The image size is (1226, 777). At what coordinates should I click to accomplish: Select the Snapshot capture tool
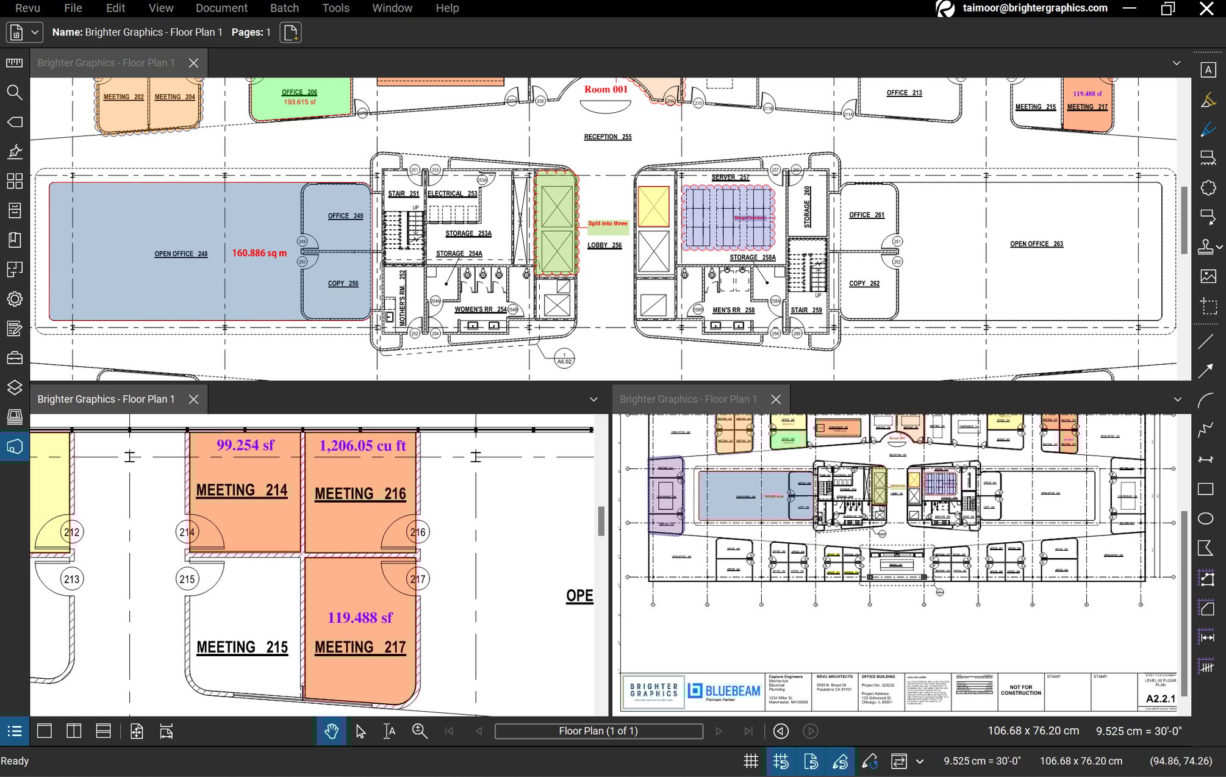click(x=1208, y=307)
